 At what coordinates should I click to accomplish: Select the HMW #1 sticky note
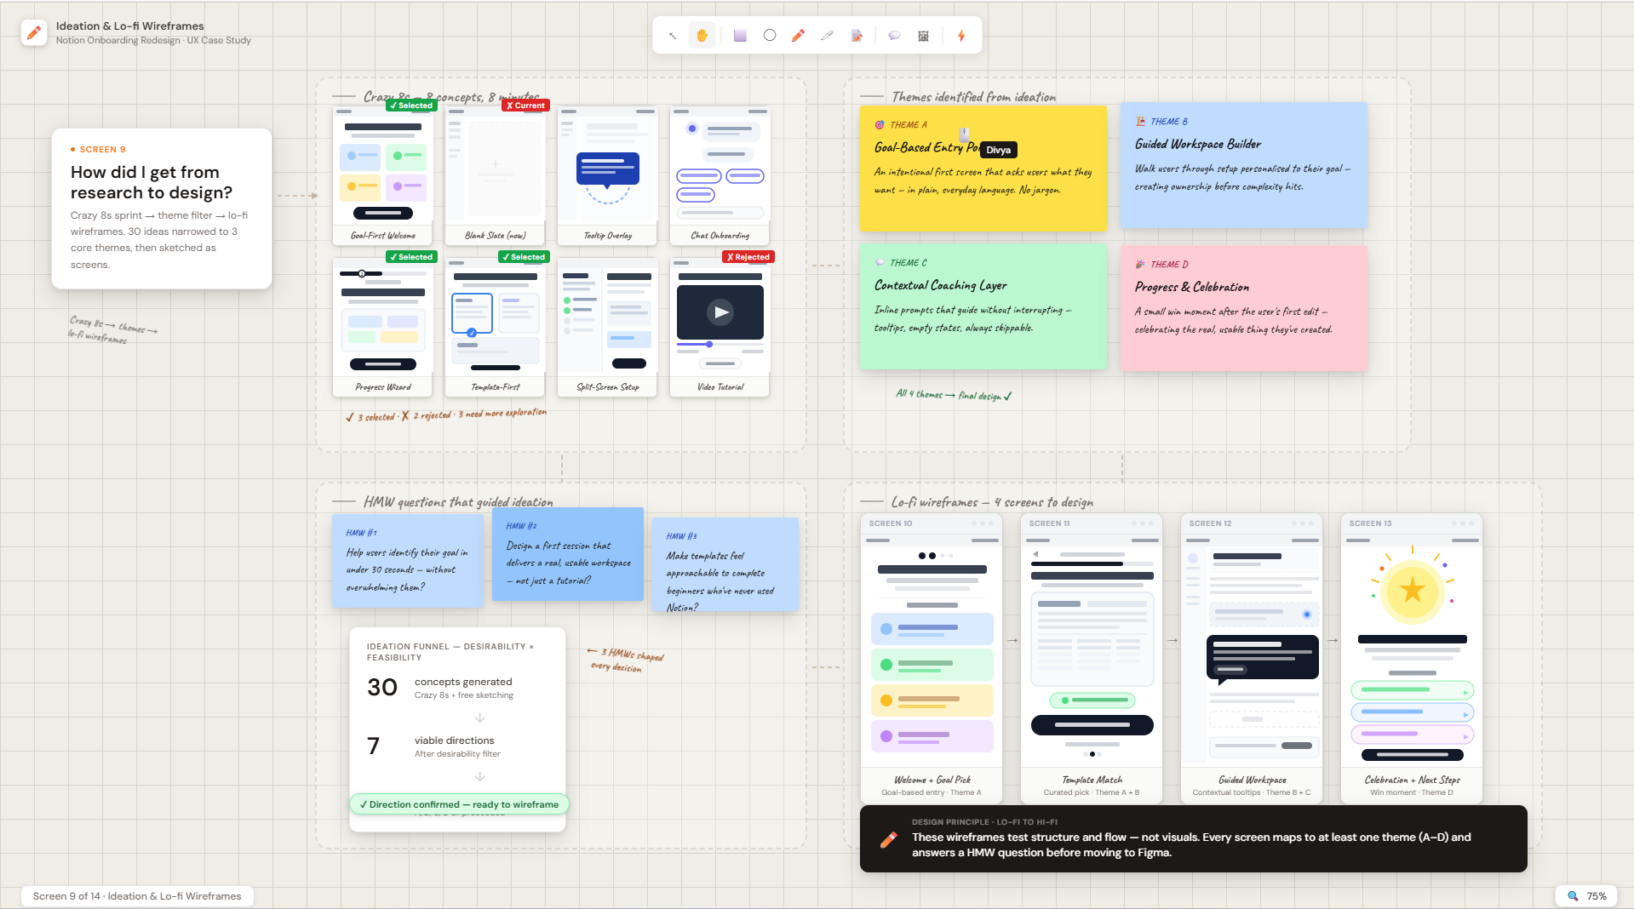[x=408, y=561]
